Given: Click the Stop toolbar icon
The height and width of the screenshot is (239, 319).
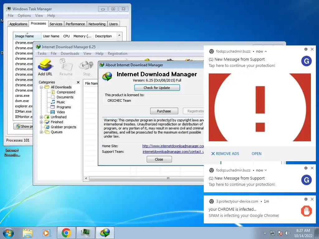Looking at the screenshot, I should coord(87,67).
